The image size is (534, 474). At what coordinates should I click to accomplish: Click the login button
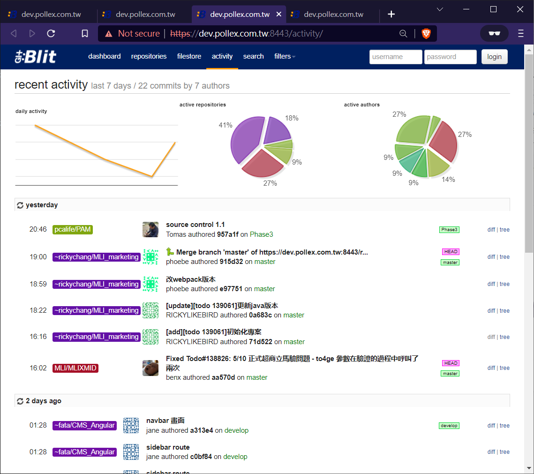point(494,57)
